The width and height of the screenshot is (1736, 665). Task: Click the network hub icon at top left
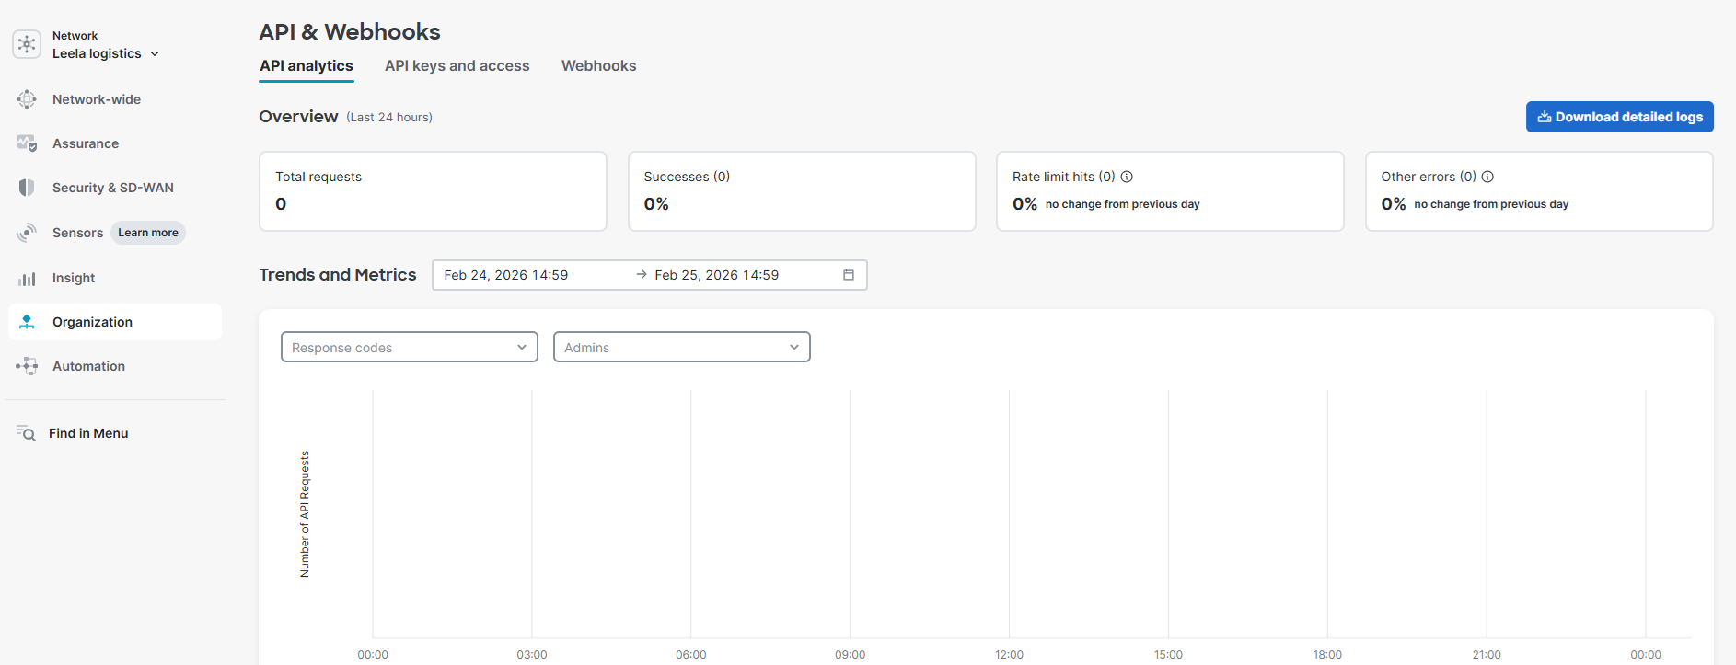coord(27,44)
